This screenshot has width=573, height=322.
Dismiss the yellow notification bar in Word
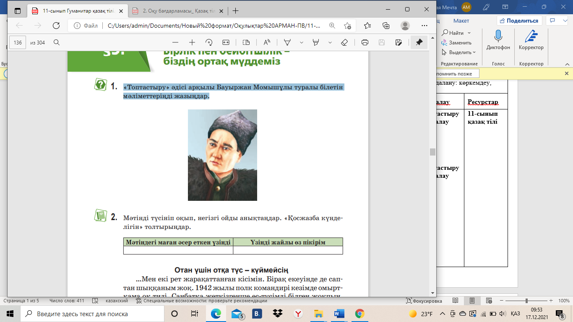tap(566, 73)
